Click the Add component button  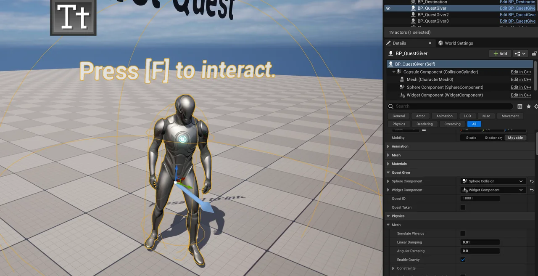pos(500,53)
